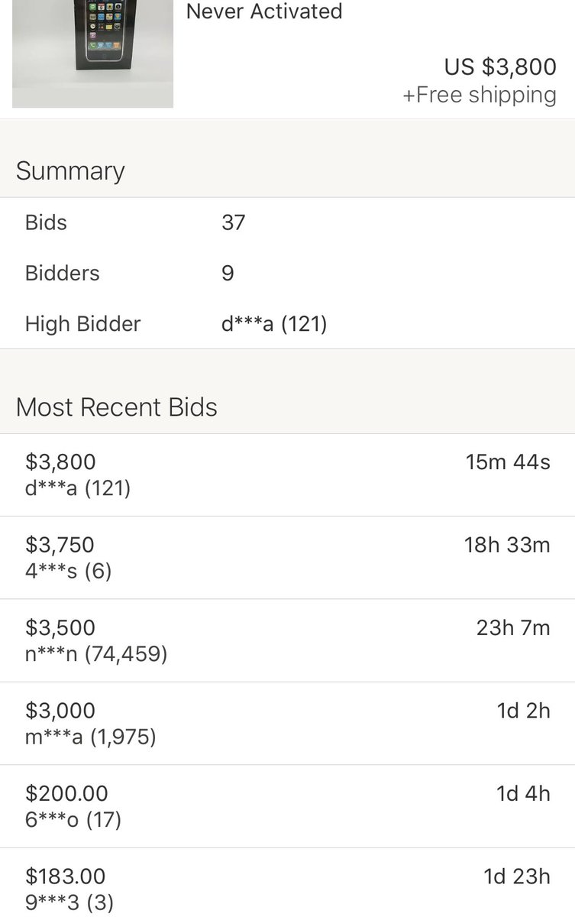The image size is (575, 917).
Task: Select the Bids 37 row
Action: pos(287,222)
